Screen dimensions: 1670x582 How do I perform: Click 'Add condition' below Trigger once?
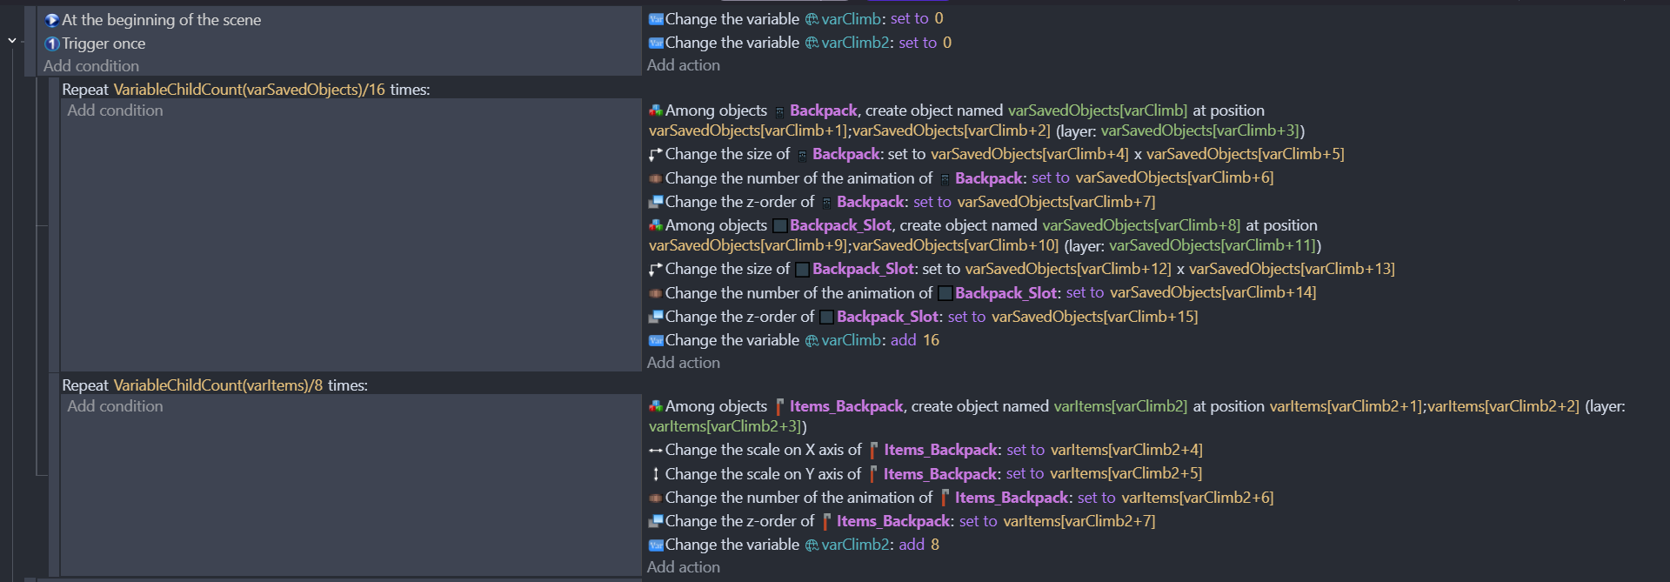pyautogui.click(x=91, y=66)
